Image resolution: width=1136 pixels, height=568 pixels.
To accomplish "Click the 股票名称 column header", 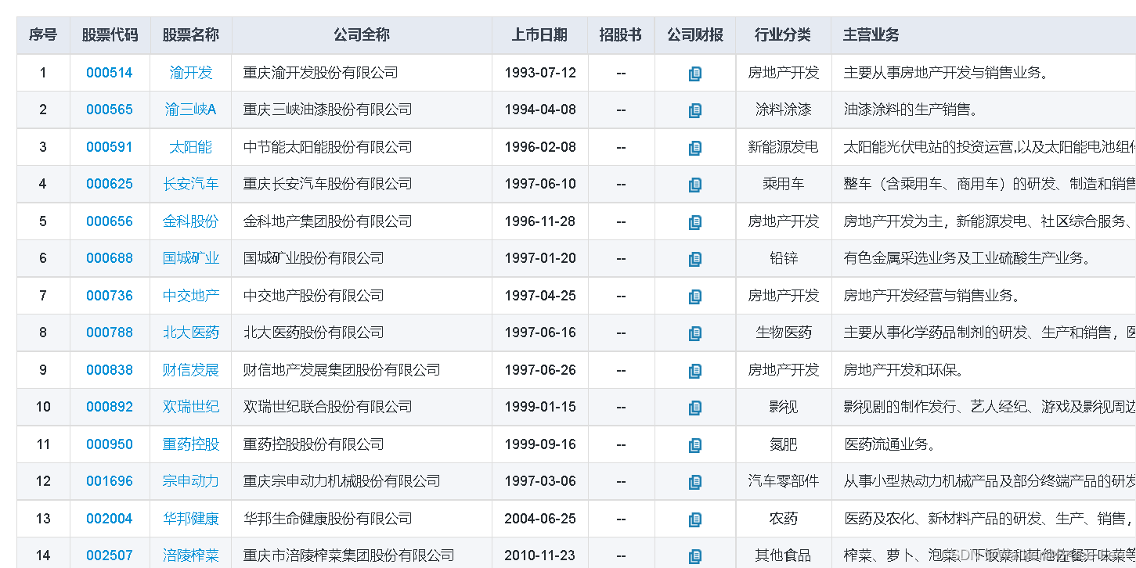I will (191, 35).
